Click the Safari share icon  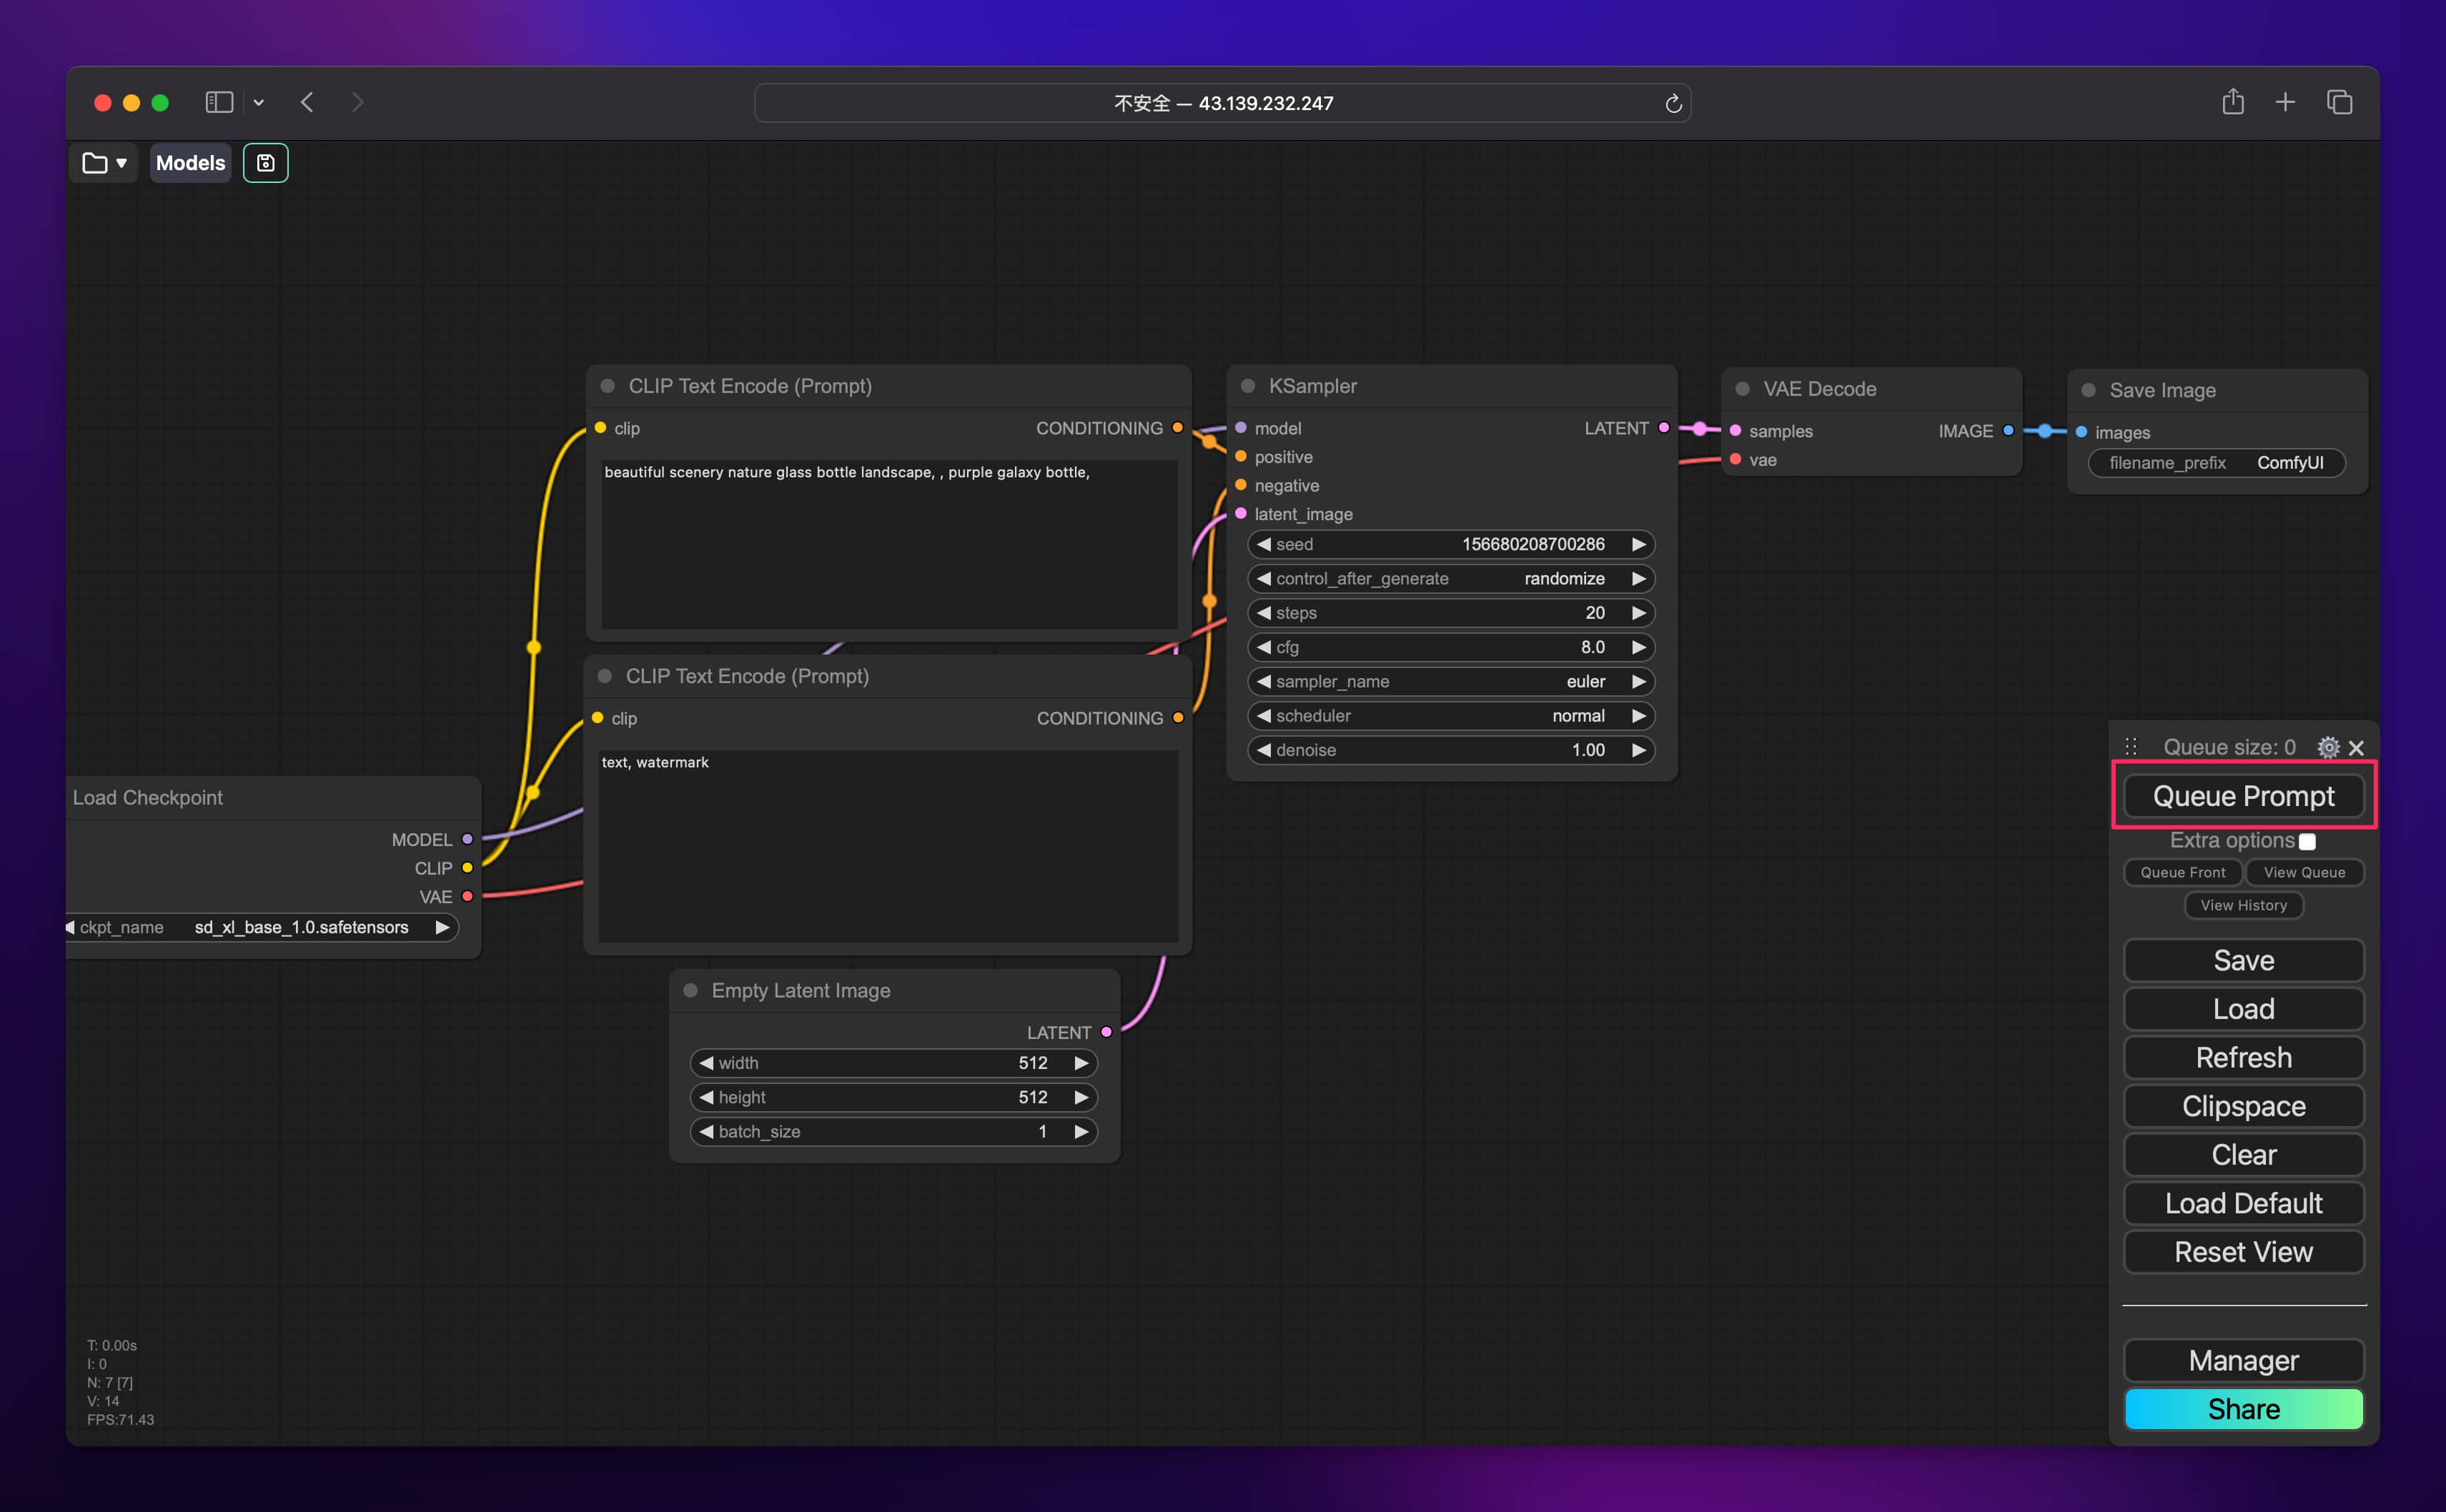pyautogui.click(x=2232, y=102)
